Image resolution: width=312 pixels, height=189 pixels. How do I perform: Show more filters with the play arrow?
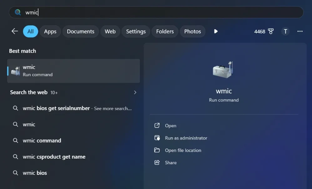(x=216, y=31)
